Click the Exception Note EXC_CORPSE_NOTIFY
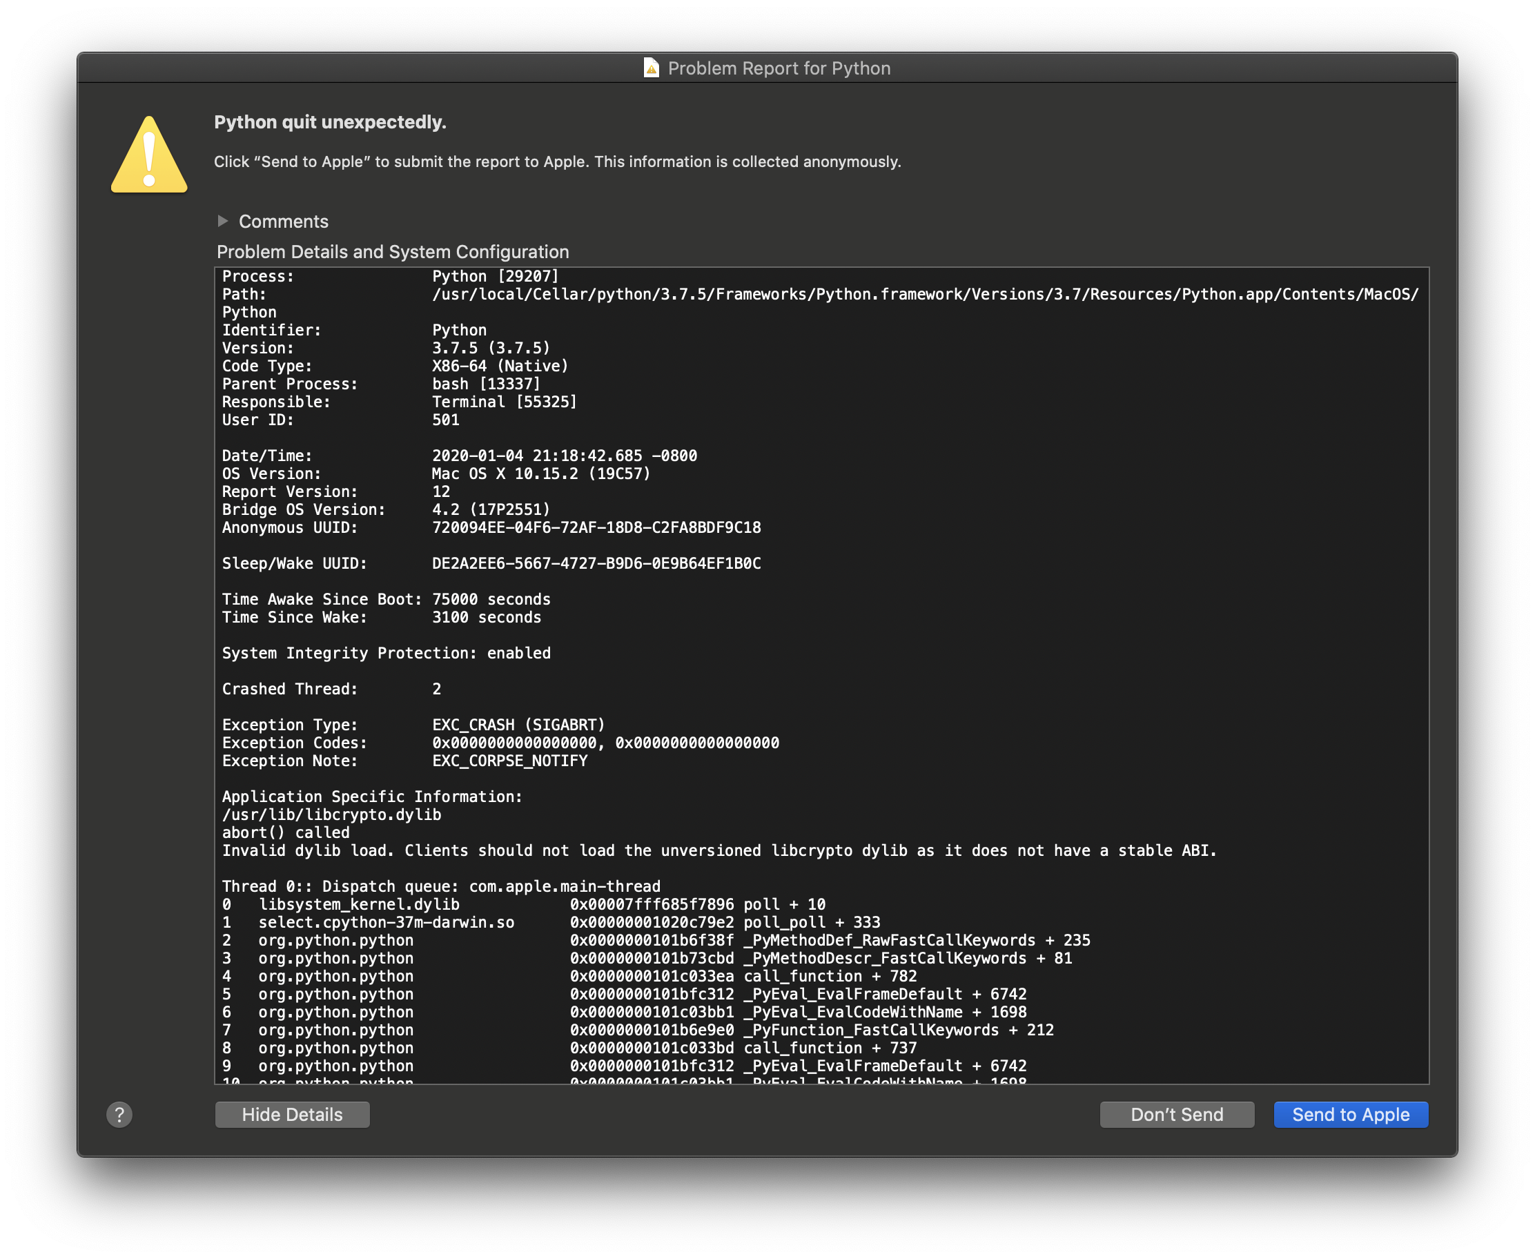Viewport: 1535px width, 1259px height. [510, 761]
